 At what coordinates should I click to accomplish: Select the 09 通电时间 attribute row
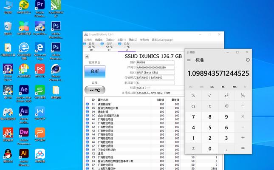click(x=135, y=112)
